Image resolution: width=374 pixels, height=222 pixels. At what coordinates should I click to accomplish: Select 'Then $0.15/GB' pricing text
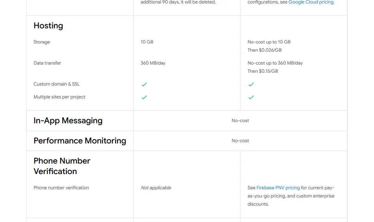262,71
